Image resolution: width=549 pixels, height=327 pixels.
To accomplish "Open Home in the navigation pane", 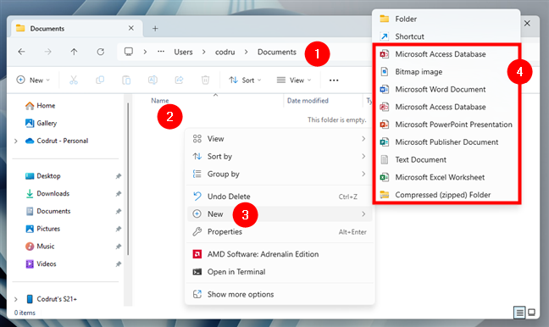I will 41,105.
